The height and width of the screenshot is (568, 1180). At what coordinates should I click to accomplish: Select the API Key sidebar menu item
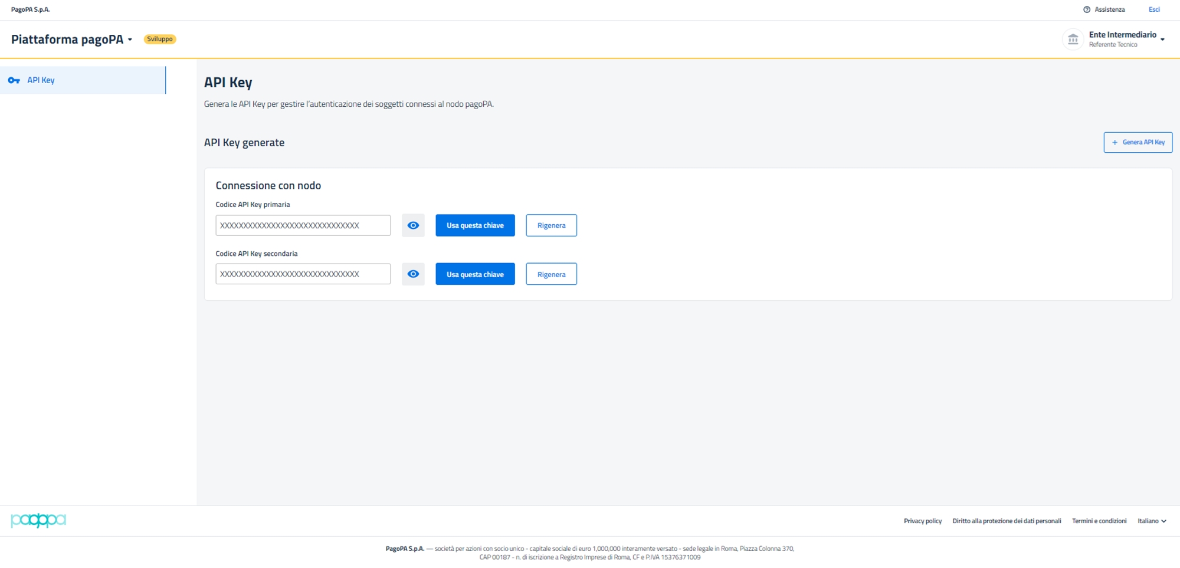point(41,80)
